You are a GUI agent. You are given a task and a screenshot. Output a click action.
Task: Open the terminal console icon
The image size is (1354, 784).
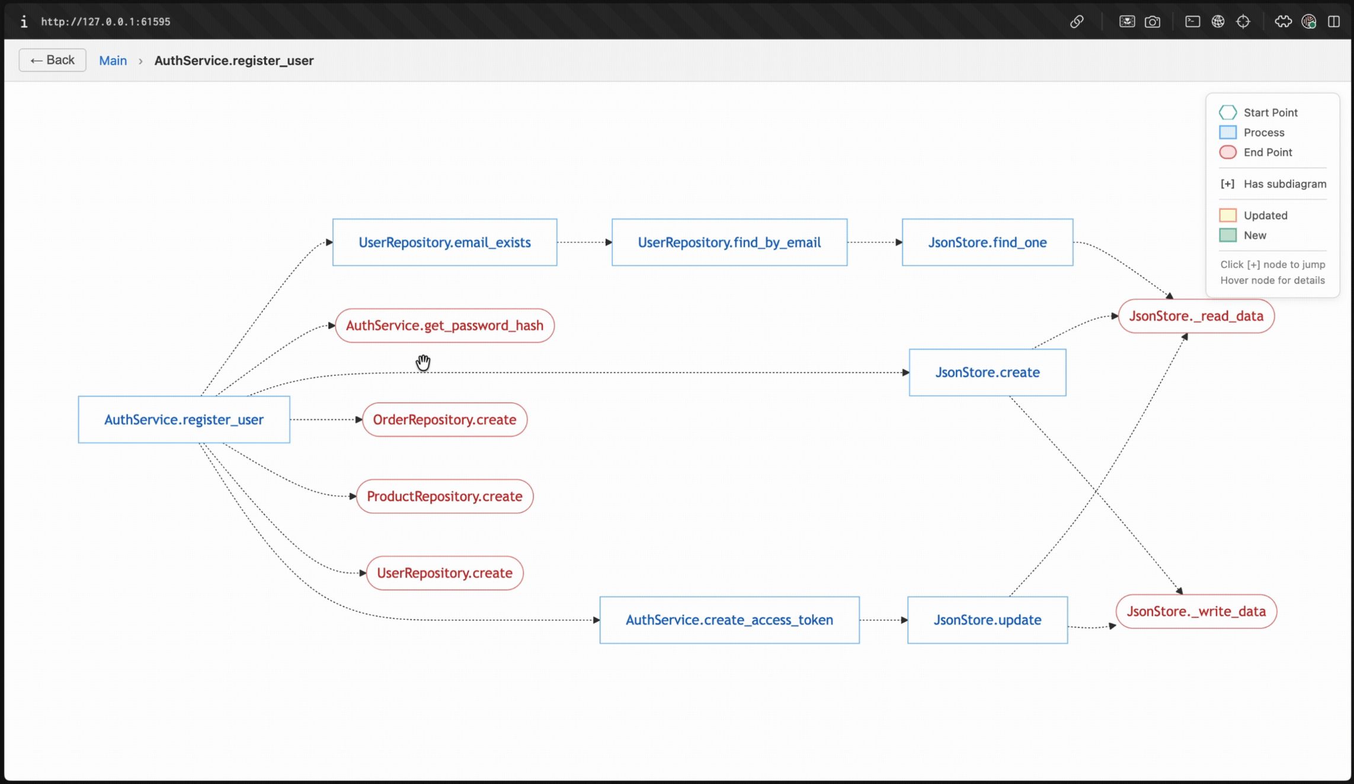click(x=1192, y=22)
